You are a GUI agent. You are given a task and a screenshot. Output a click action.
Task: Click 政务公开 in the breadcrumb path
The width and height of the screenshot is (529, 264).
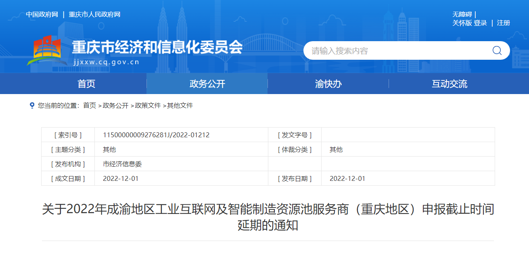(x=115, y=105)
